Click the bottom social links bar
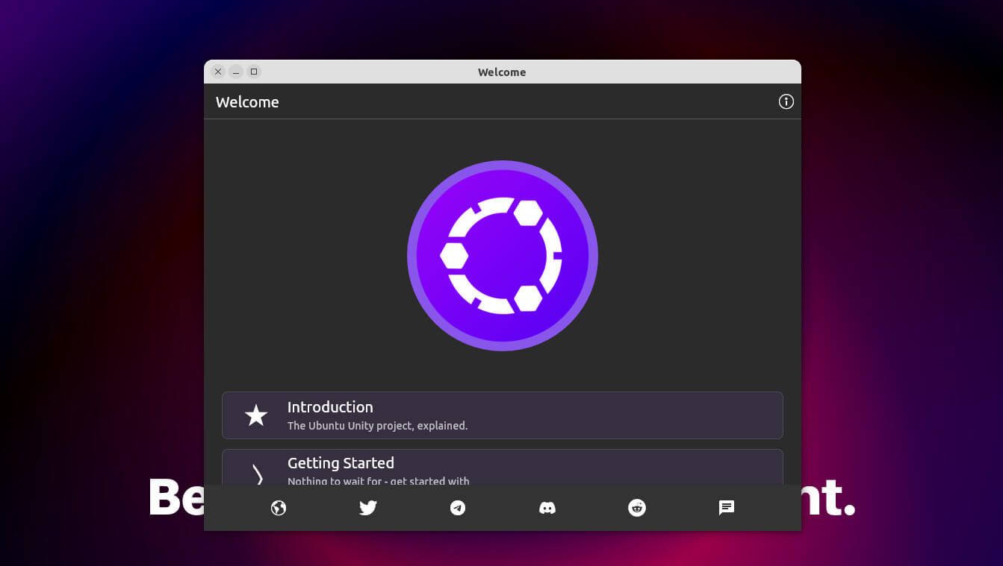The image size is (1003, 566). 502,508
